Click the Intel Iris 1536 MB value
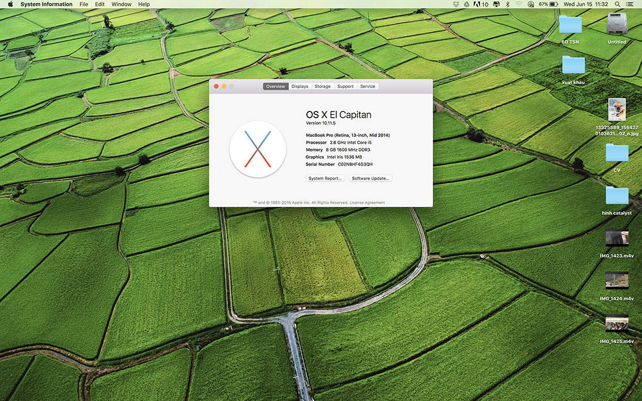The width and height of the screenshot is (642, 401). tap(344, 157)
